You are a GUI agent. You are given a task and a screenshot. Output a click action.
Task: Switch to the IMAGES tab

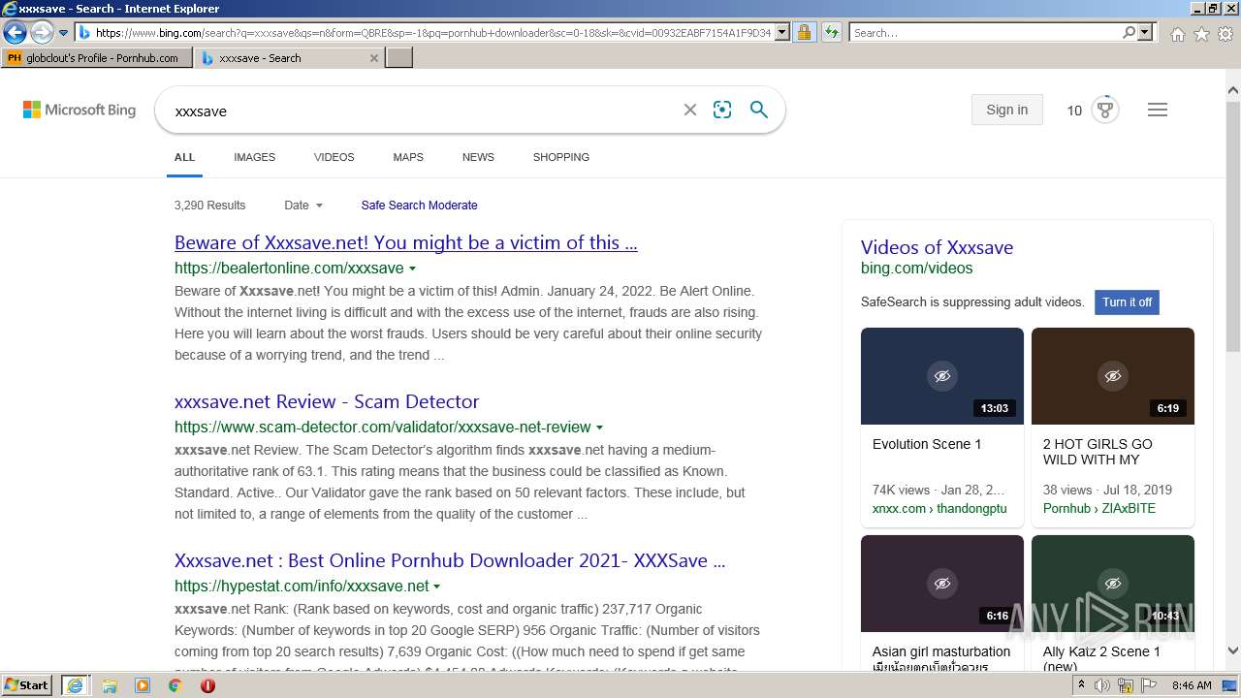254,157
